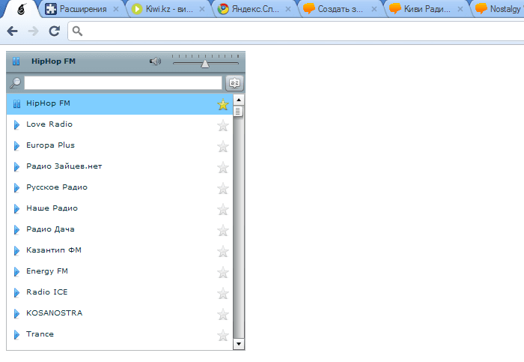
Task: Play the Казантип ФМ station
Action: (x=16, y=250)
